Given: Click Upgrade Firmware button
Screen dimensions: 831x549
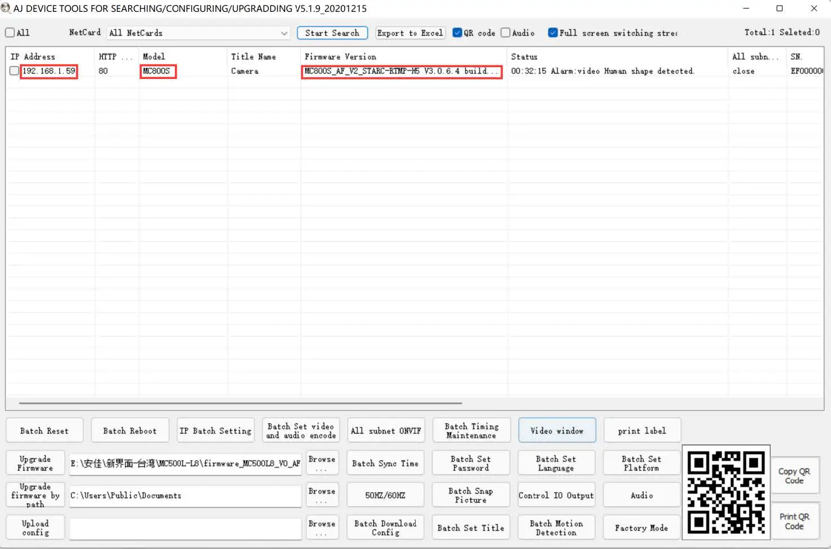Looking at the screenshot, I should point(35,463).
